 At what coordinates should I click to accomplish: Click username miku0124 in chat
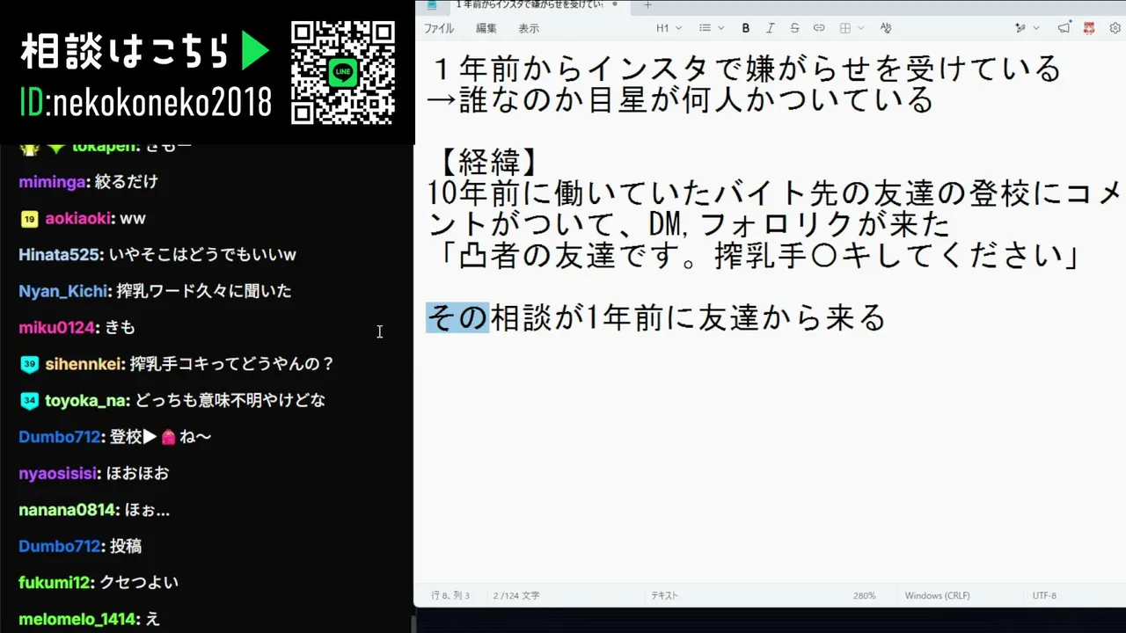(x=56, y=327)
